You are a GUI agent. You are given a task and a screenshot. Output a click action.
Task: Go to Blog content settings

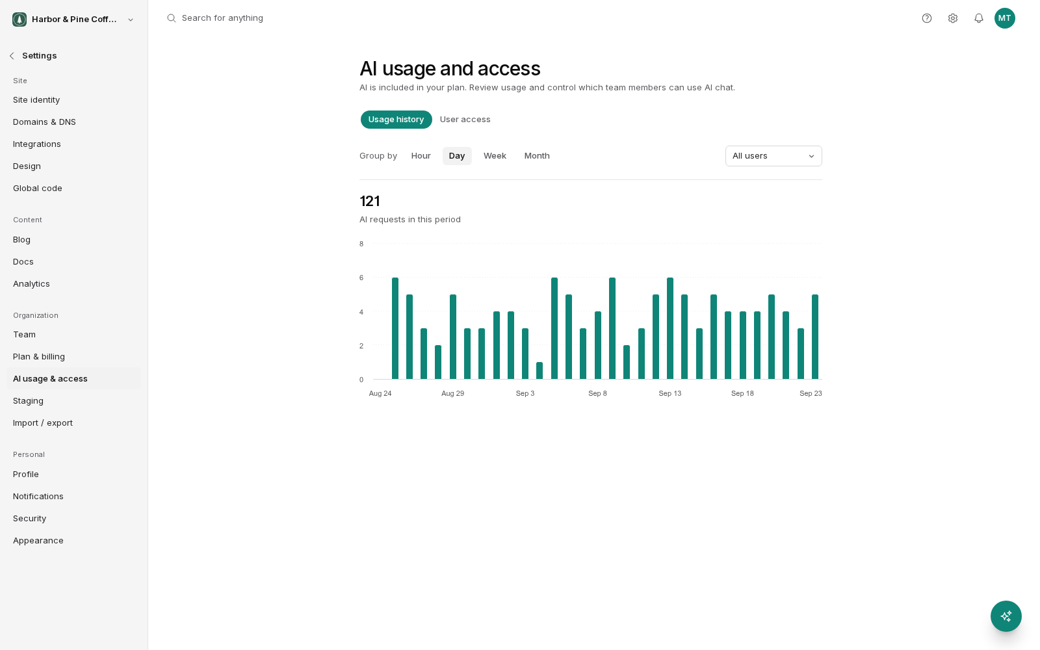pyautogui.click(x=73, y=240)
